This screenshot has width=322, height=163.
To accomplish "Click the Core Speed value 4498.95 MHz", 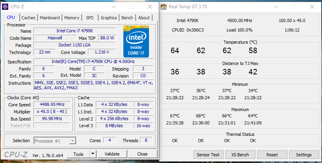I will point(52,104).
